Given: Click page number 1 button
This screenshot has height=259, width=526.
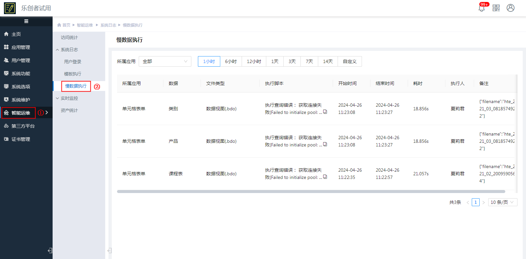Looking at the screenshot, I should click(475, 202).
